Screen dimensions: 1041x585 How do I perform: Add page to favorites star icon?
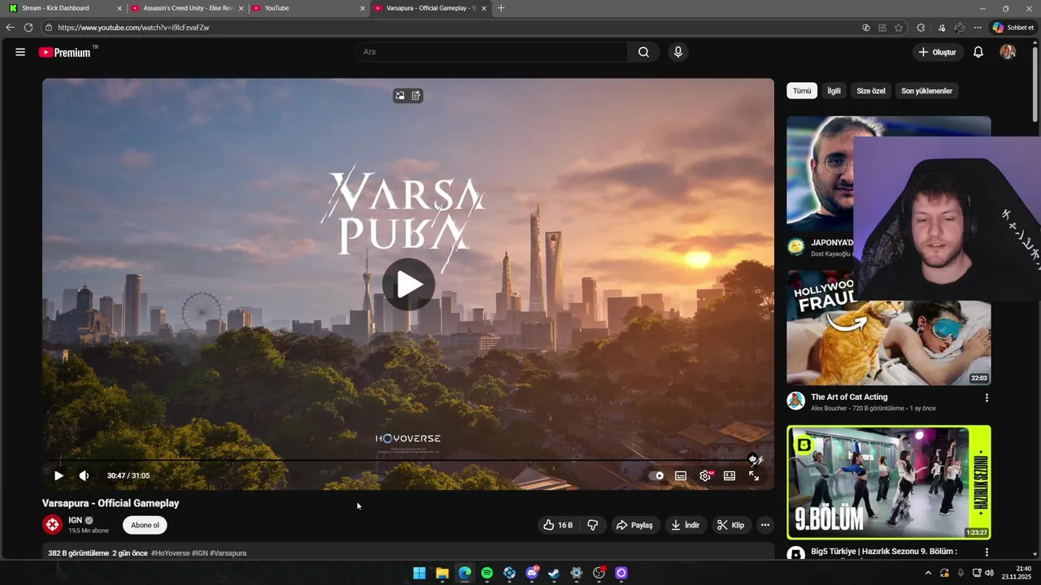pos(899,28)
